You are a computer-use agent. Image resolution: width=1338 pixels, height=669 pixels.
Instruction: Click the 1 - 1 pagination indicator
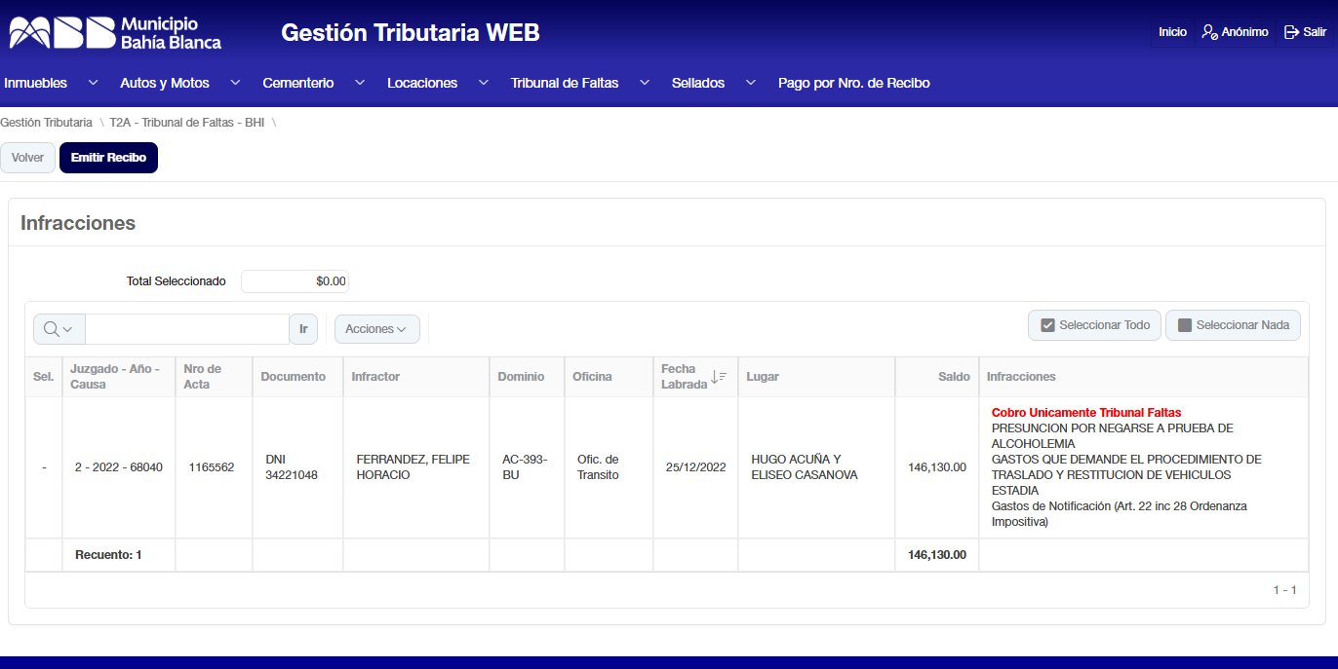point(1284,590)
